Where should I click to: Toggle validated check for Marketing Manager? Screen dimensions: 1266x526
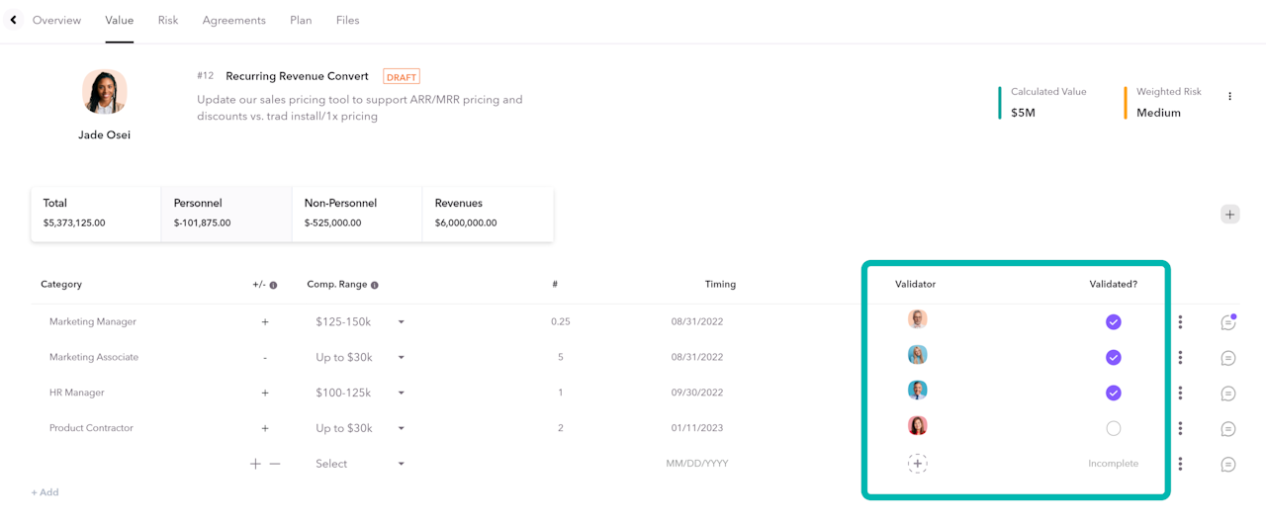pos(1113,322)
